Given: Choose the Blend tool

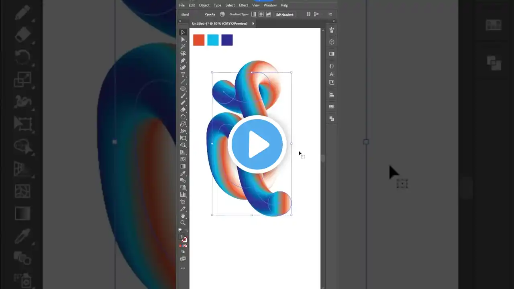Looking at the screenshot, I should coord(183,181).
